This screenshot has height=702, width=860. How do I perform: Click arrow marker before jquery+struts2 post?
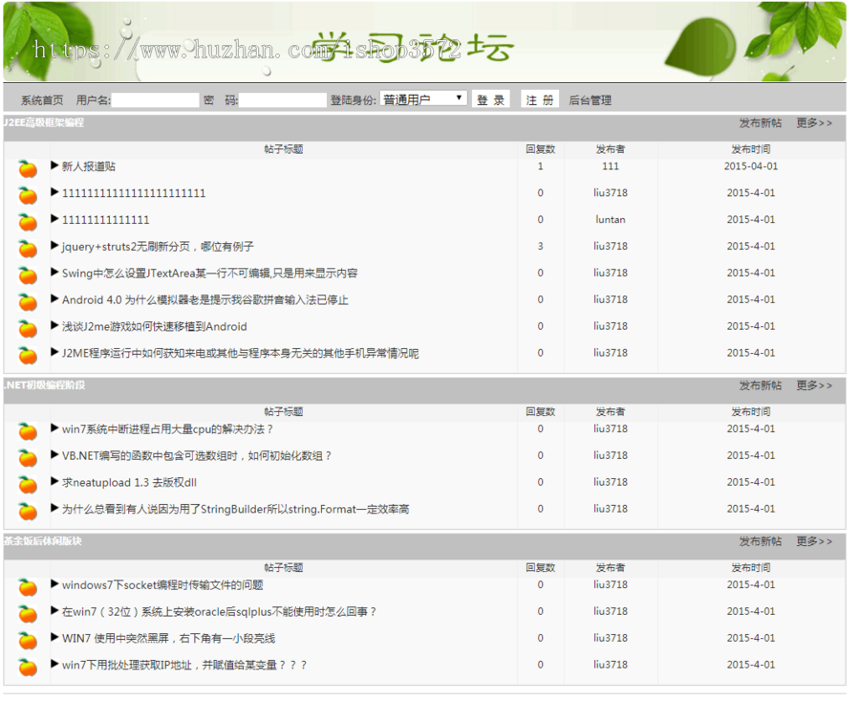[x=54, y=246]
